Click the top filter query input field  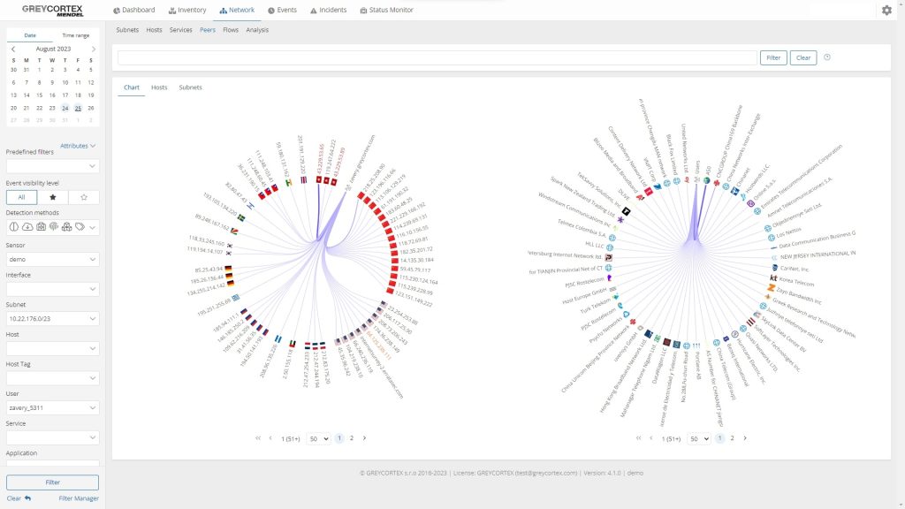click(437, 57)
